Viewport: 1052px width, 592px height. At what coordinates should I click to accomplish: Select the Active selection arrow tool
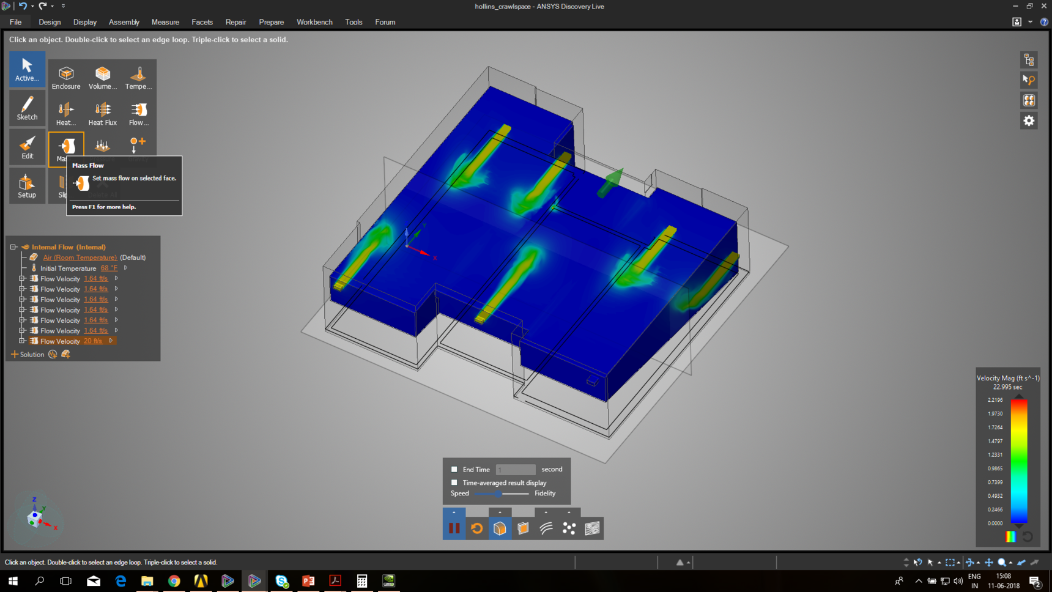tap(27, 69)
